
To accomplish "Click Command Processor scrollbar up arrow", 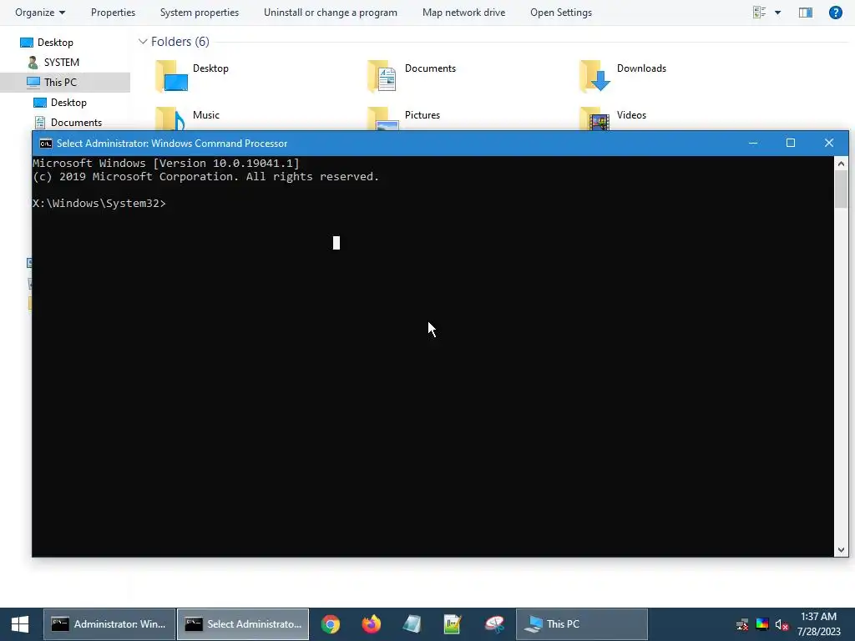I will pos(841,163).
